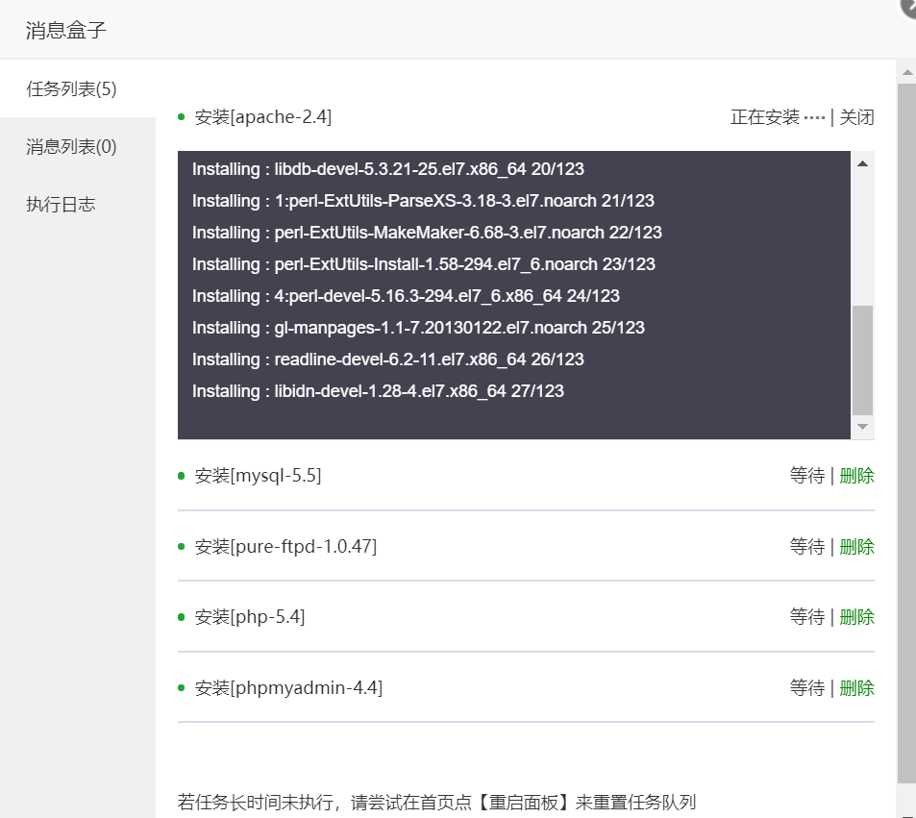
Task: Click log line perl-ExtUtils-ParseXS 21/123
Action: click(423, 200)
